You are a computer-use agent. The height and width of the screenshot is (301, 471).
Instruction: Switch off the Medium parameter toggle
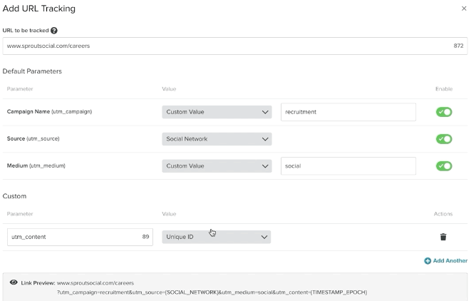tap(444, 166)
